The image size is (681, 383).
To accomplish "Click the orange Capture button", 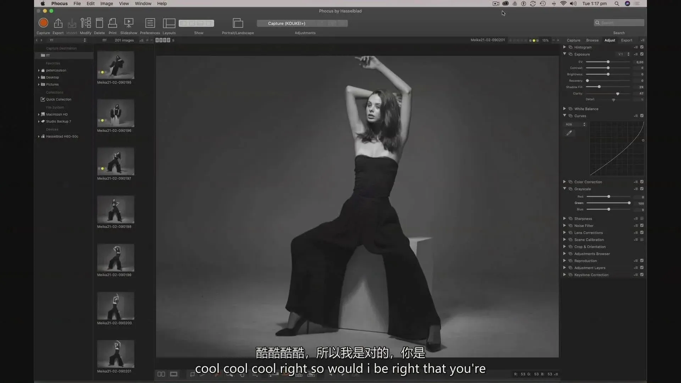I will pyautogui.click(x=43, y=23).
